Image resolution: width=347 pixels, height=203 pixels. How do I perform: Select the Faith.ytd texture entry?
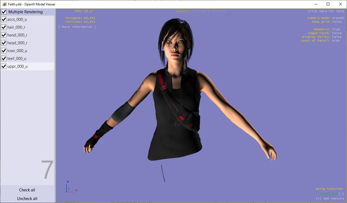click(x=329, y=194)
